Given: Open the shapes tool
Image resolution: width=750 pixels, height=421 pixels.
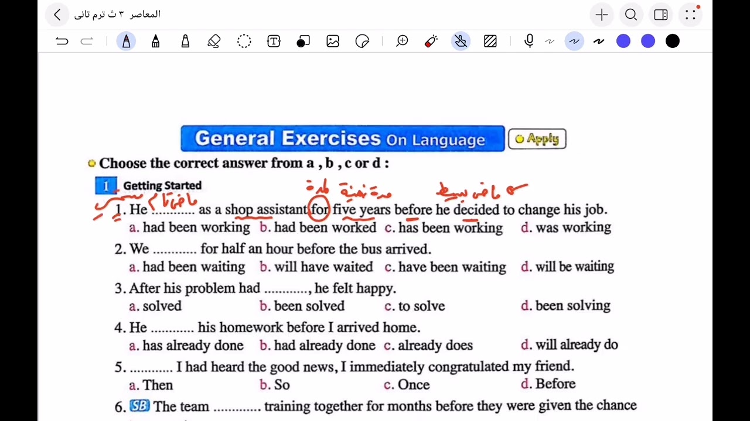Looking at the screenshot, I should [x=303, y=41].
